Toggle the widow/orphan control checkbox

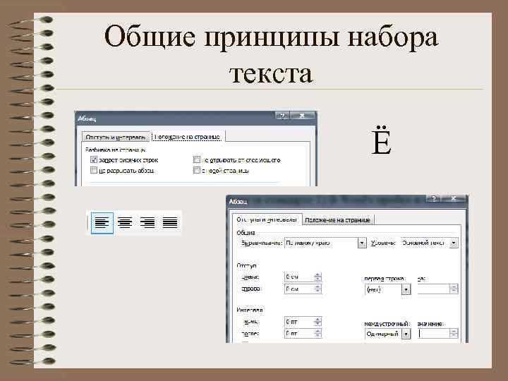pos(94,159)
